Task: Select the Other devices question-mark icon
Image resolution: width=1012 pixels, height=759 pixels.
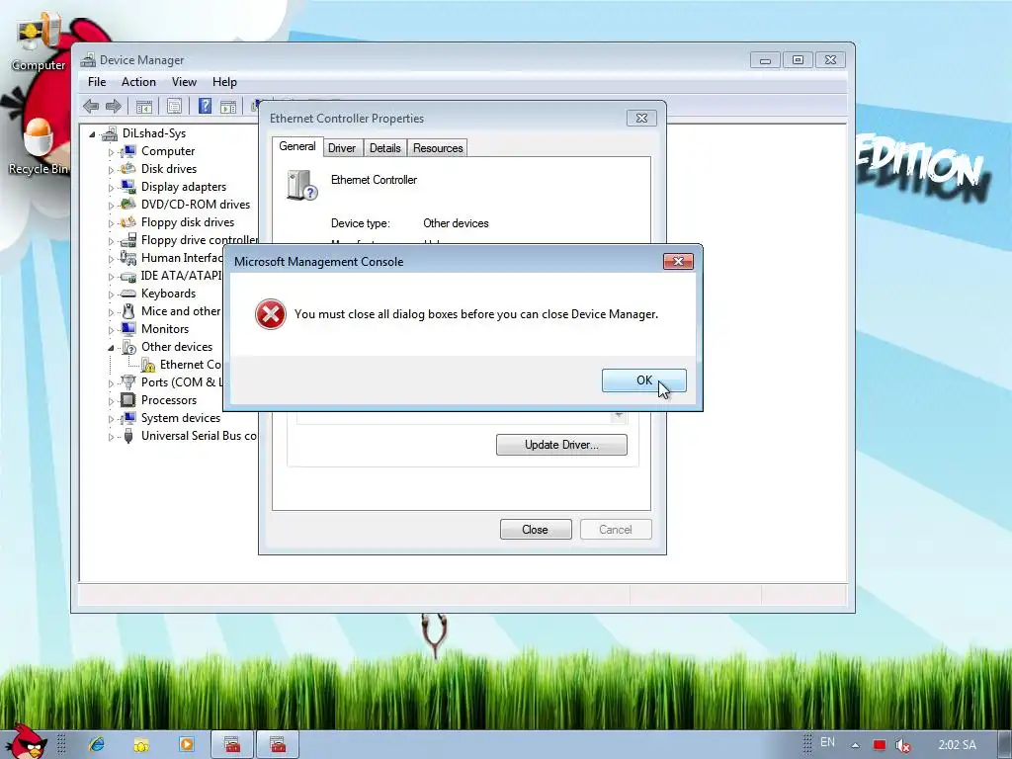Action: (x=128, y=347)
